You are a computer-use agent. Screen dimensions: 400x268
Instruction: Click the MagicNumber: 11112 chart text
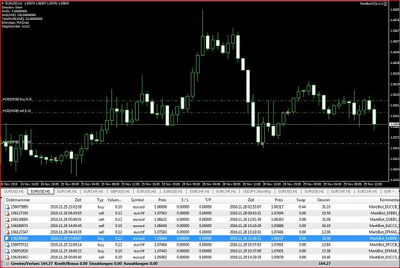[15, 26]
